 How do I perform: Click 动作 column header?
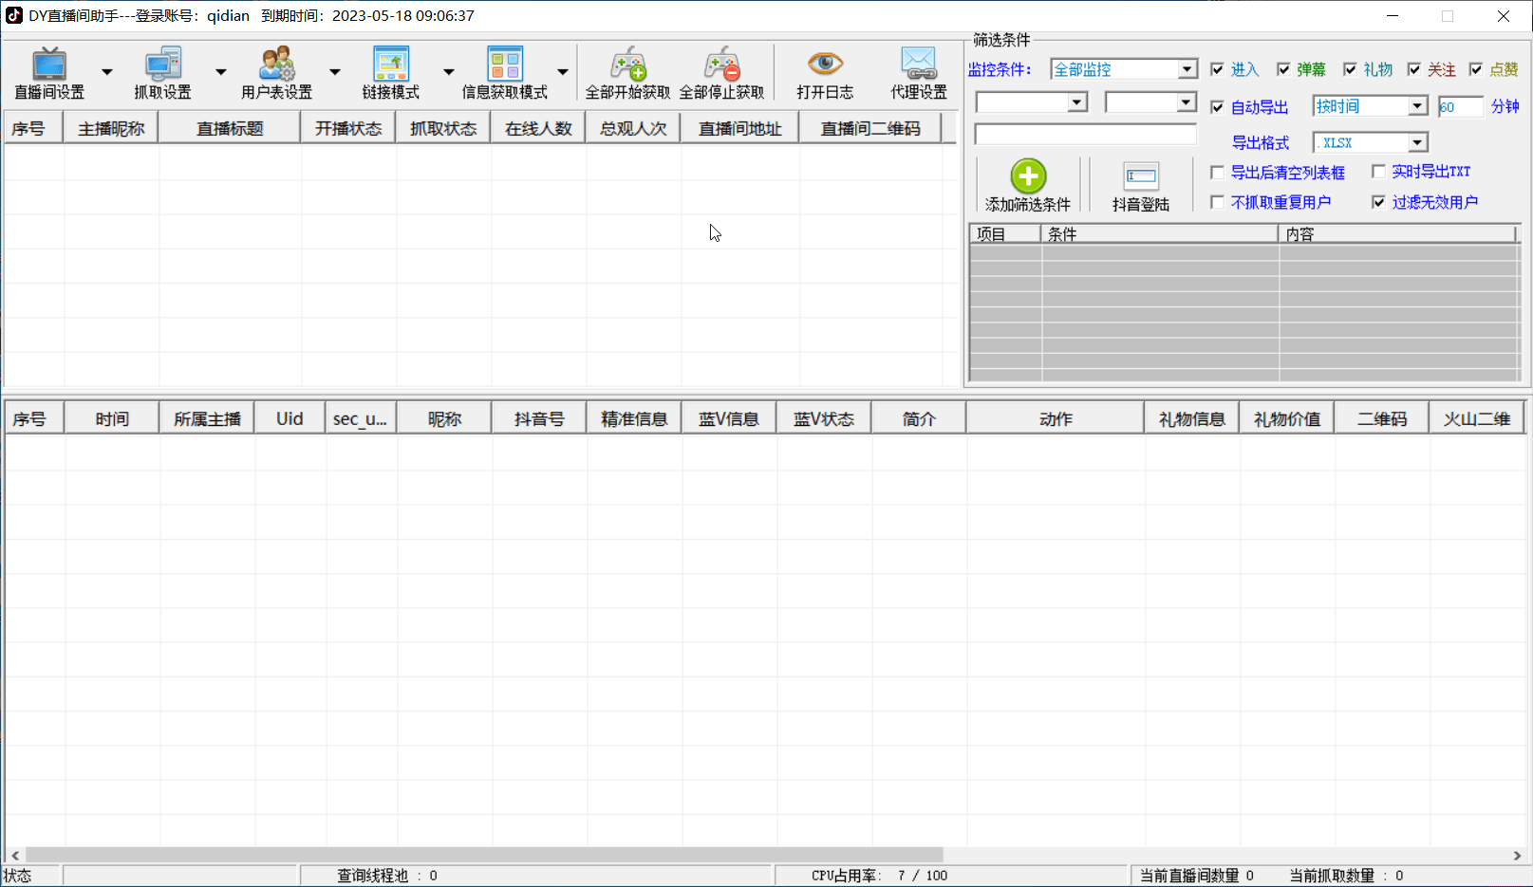[x=1056, y=418]
